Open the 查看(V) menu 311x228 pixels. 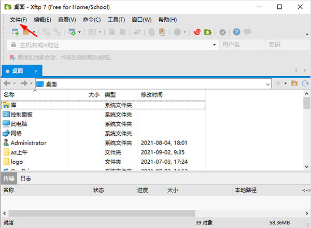(67, 20)
